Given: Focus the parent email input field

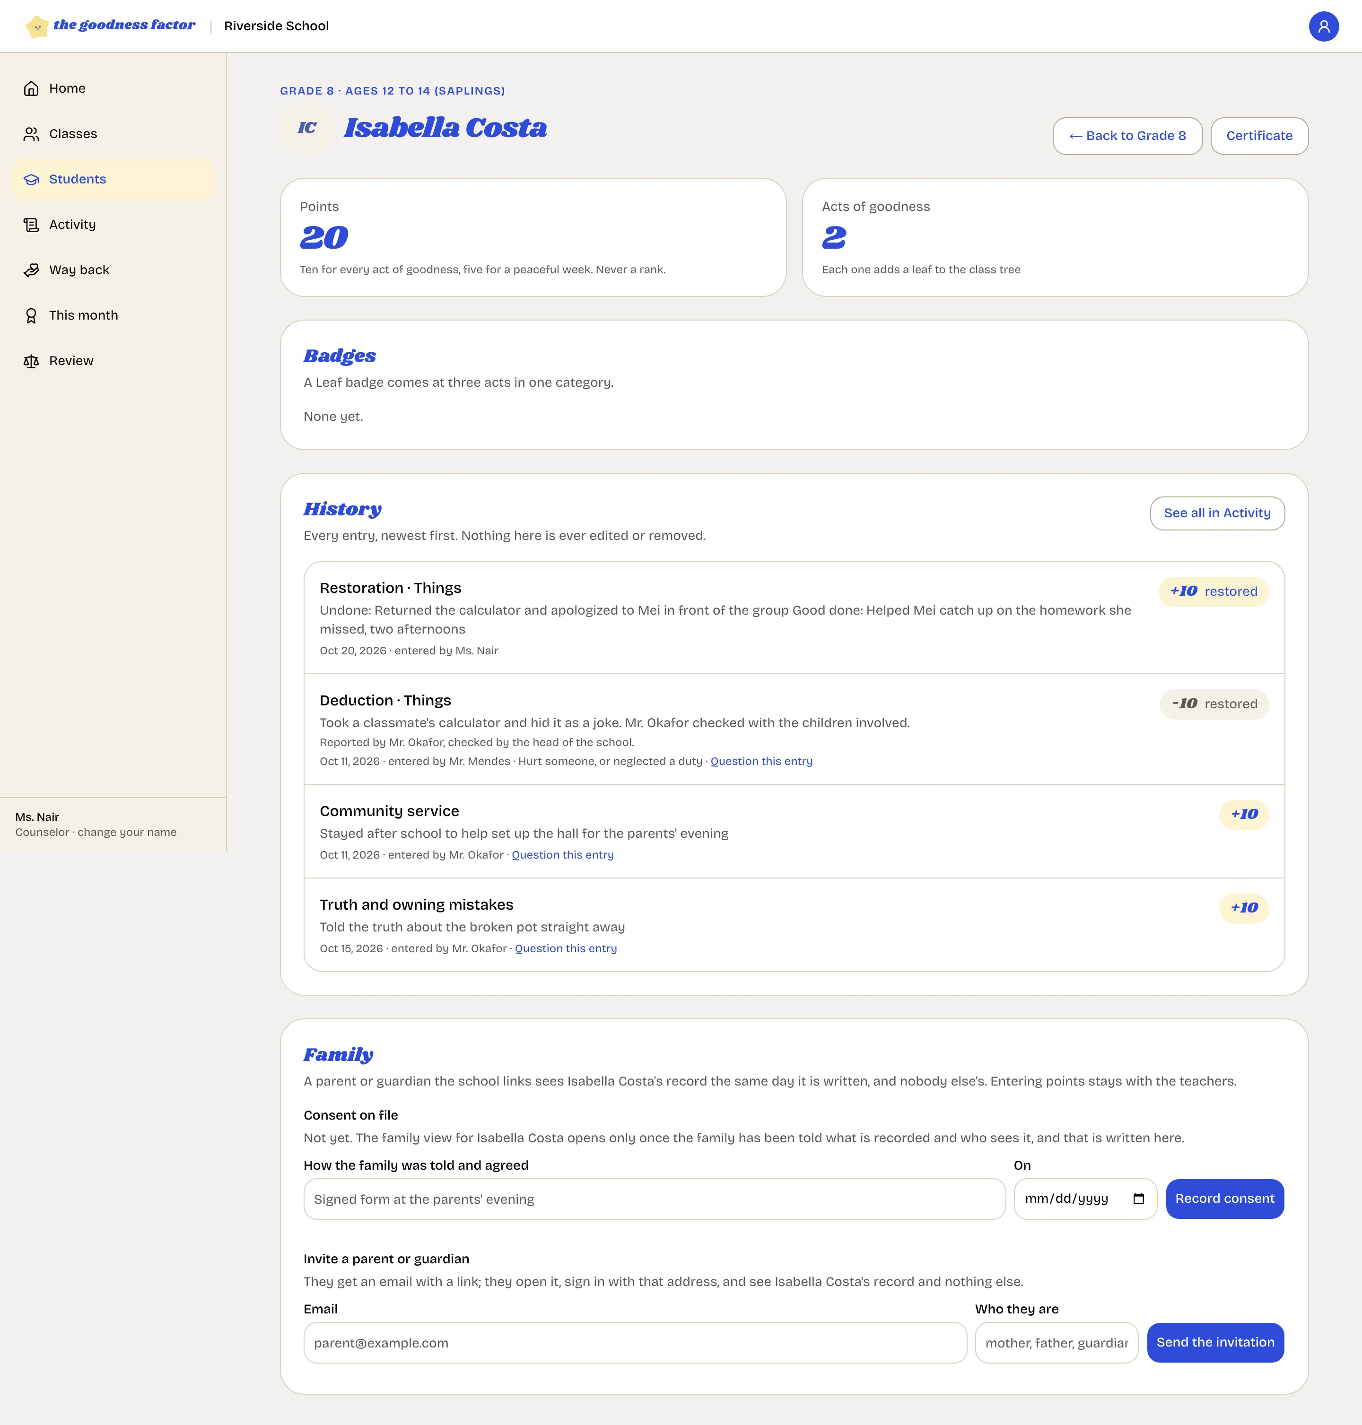Looking at the screenshot, I should [635, 1343].
